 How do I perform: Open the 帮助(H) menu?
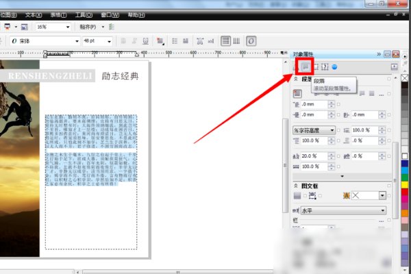point(136,15)
